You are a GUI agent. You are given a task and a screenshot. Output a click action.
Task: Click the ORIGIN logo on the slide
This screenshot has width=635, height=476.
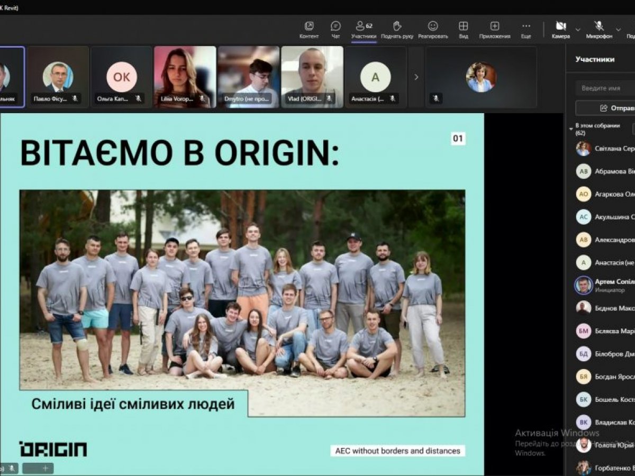[x=53, y=449]
